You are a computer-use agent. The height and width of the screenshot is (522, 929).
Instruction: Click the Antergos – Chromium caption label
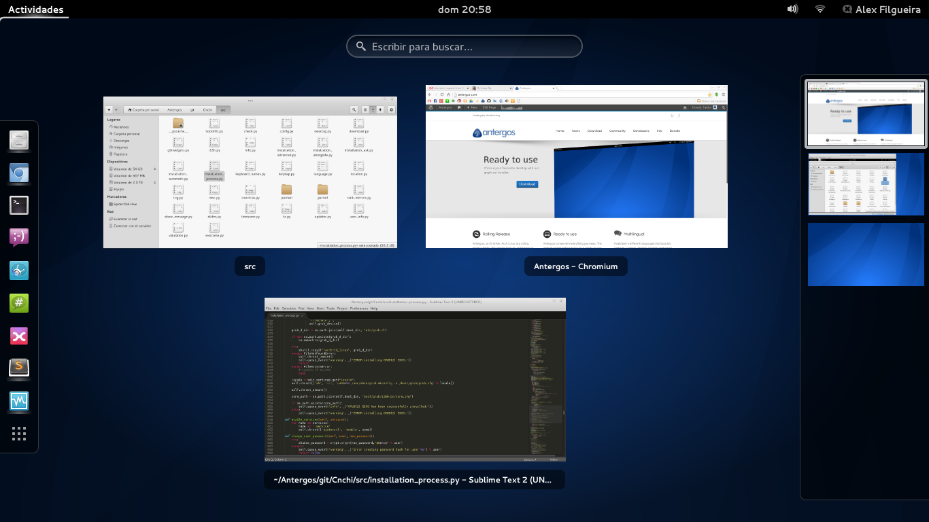click(x=576, y=266)
